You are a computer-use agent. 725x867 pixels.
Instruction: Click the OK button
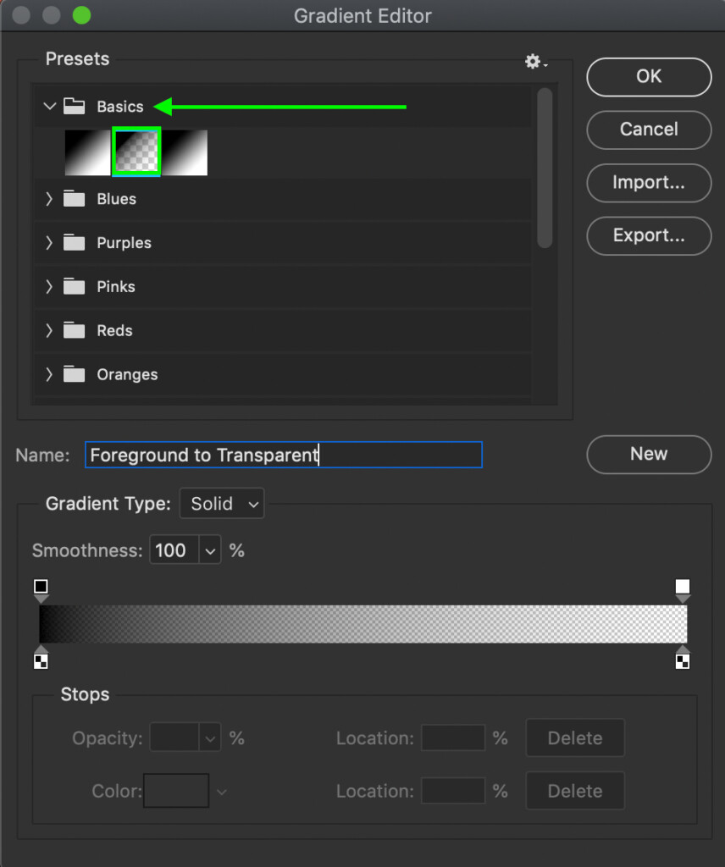(x=649, y=76)
